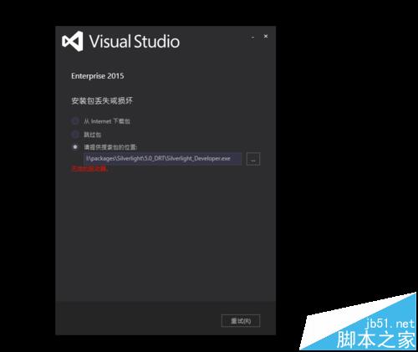Select the download from Internet radio option
Image resolution: width=418 pixels, height=352 pixels.
point(74,121)
